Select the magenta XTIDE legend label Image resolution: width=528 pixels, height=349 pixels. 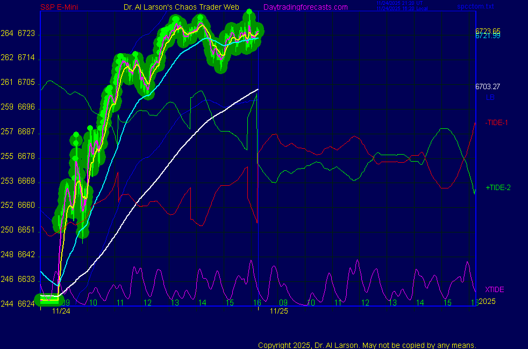pos(494,289)
